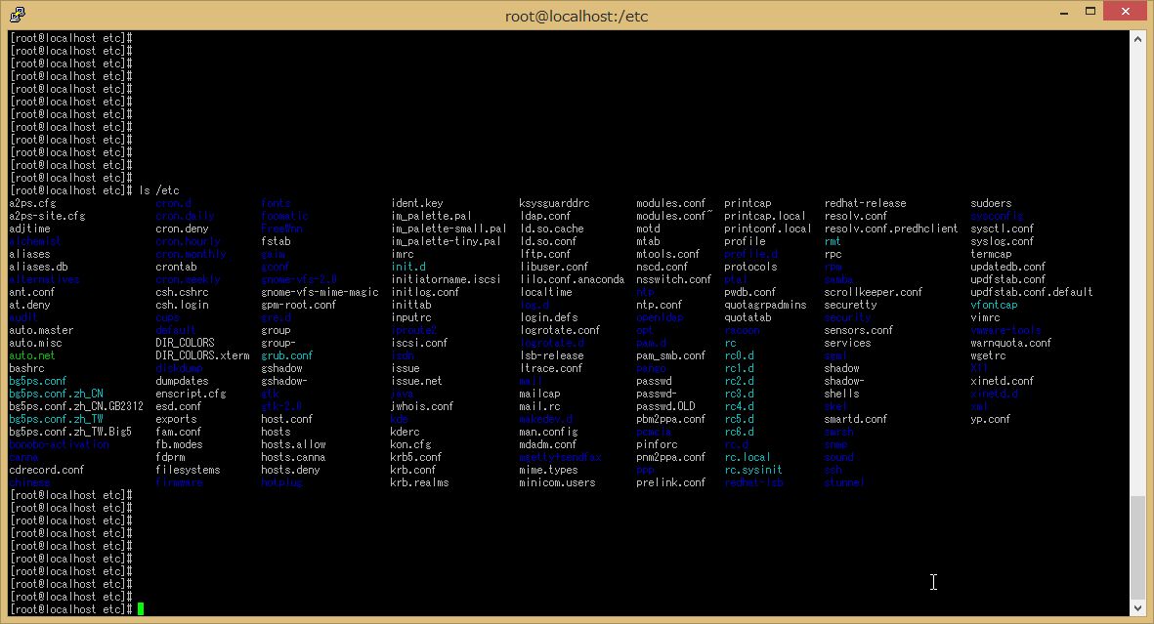Click the securetty entry
This screenshot has height=624, width=1154.
[x=850, y=305]
